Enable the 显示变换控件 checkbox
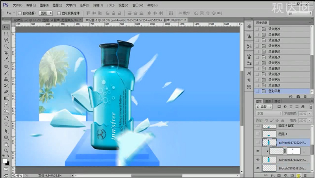315x178 pixels. click(x=59, y=13)
